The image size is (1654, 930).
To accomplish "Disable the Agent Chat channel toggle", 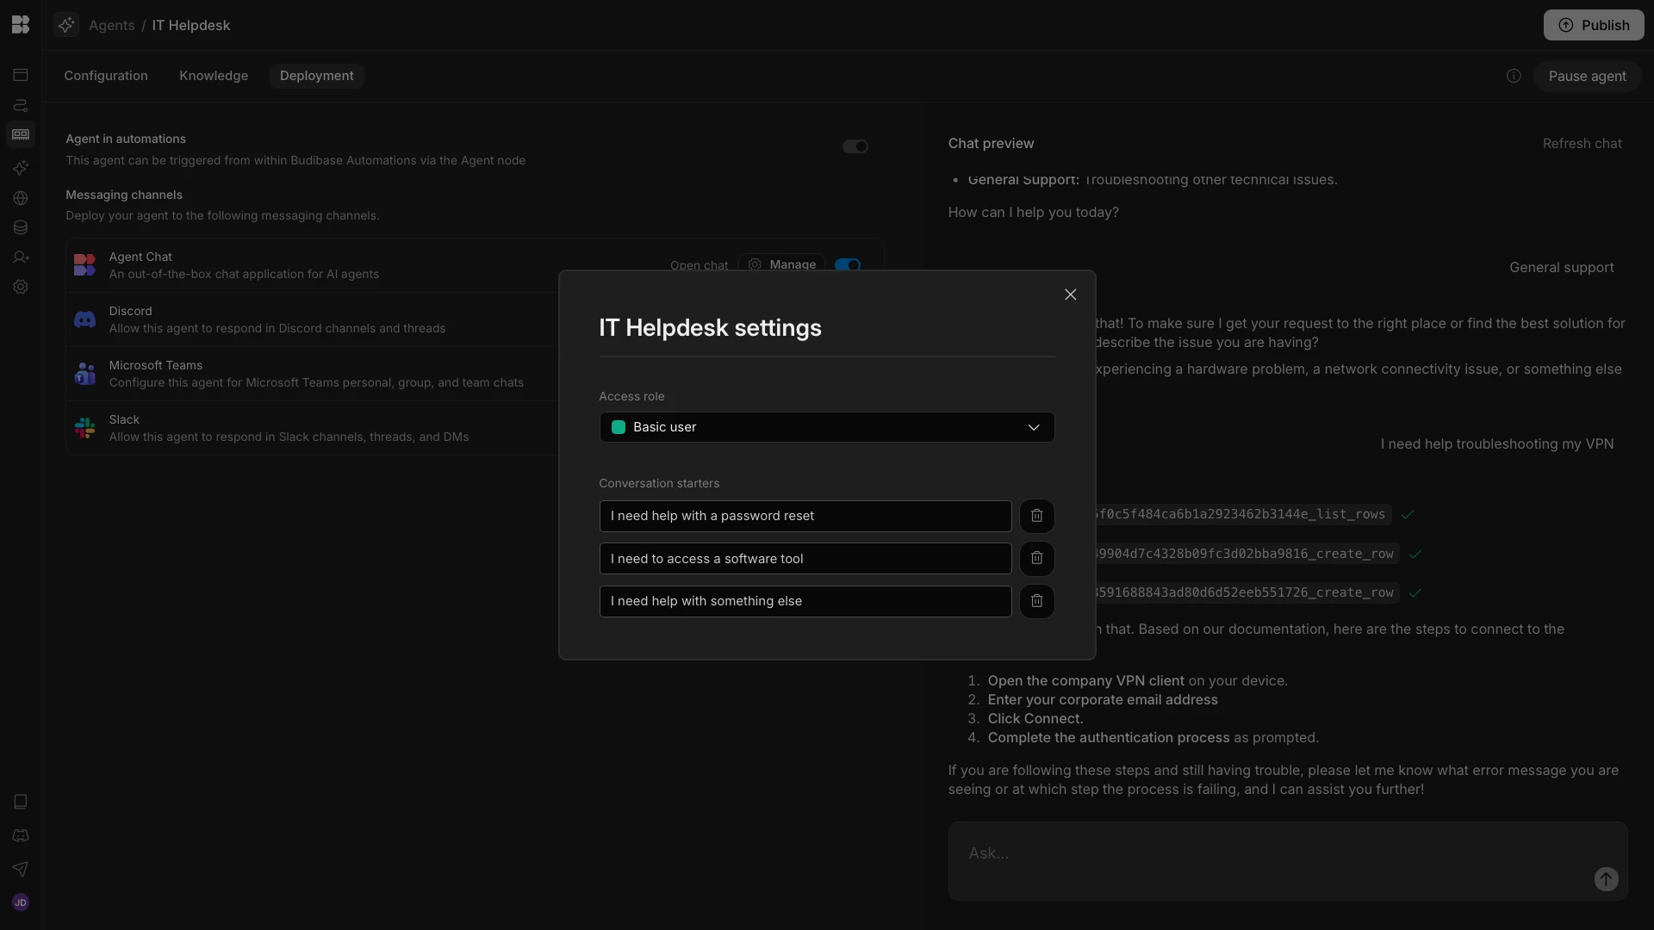I will tap(848, 265).
